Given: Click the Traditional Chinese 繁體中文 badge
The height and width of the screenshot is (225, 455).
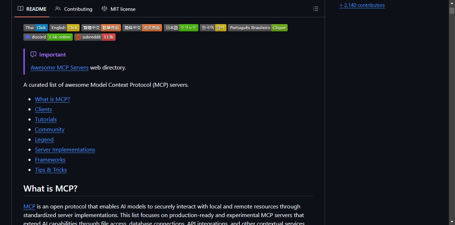Looking at the screenshot, I should 101,28.
